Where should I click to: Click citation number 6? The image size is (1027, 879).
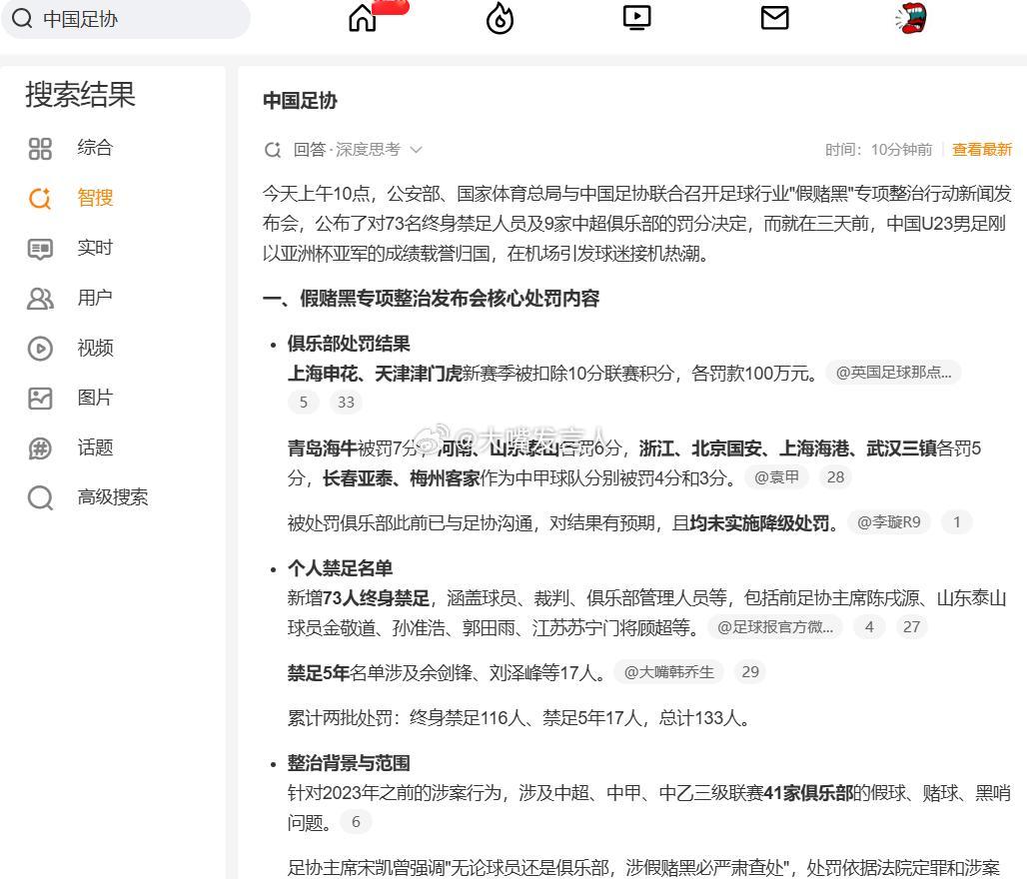(x=356, y=822)
